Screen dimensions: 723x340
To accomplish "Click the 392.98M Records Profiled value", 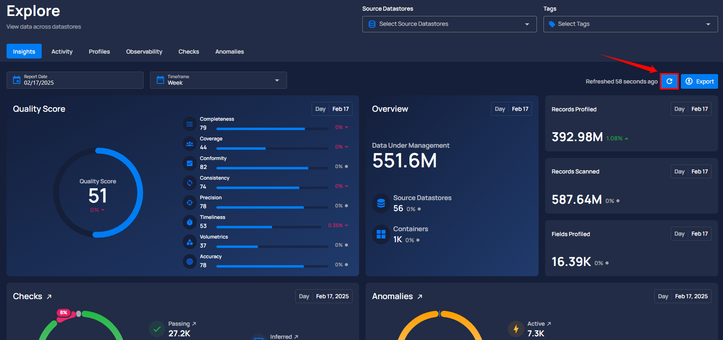I will [577, 137].
